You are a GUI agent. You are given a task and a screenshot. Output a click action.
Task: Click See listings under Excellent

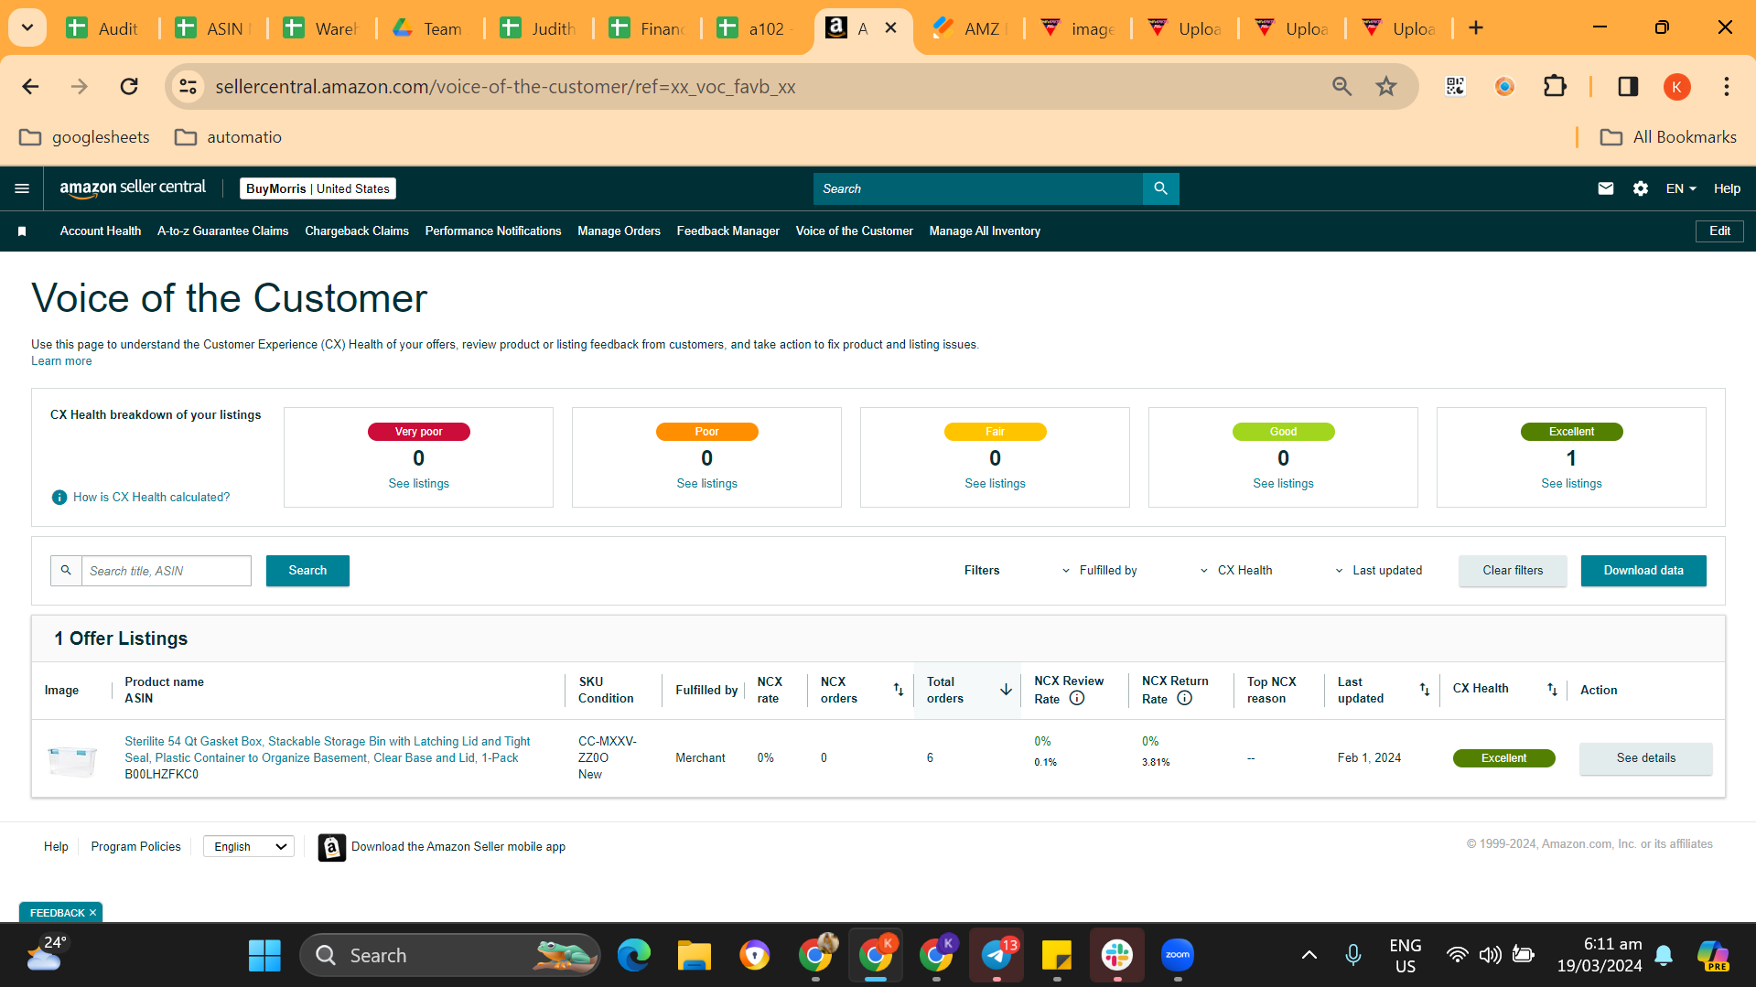1571,484
